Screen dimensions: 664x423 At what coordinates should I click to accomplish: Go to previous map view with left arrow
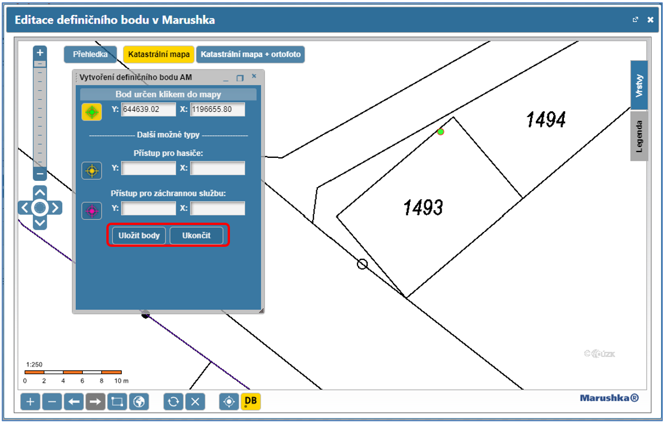point(74,402)
